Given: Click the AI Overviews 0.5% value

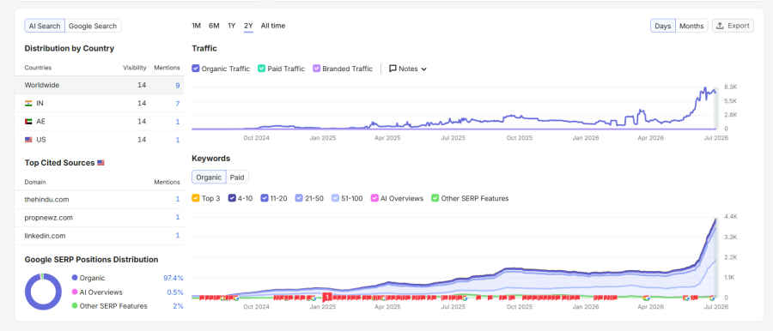Looking at the screenshot, I should 175,292.
